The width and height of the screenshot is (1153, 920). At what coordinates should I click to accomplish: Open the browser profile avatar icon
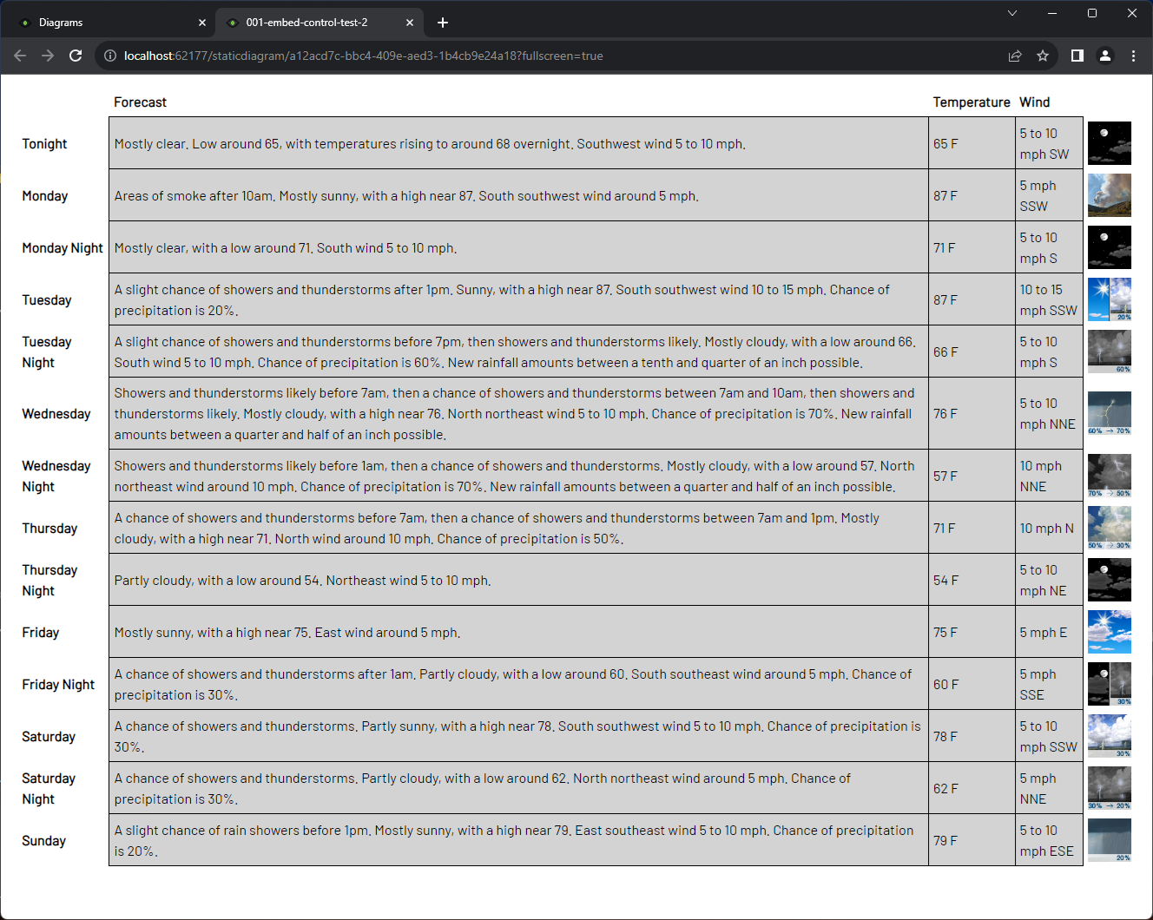1104,55
